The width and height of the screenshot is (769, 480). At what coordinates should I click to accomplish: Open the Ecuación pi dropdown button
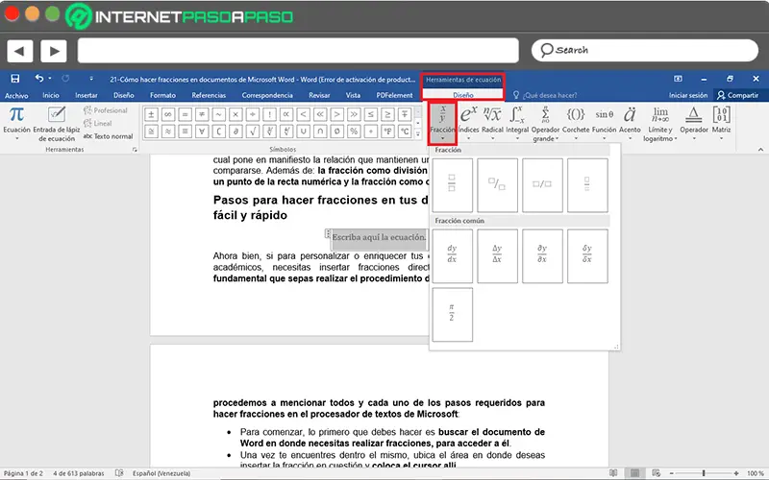(x=16, y=124)
